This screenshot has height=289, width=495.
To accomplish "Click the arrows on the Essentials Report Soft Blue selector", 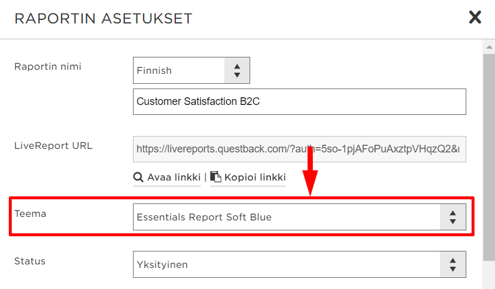I will (x=453, y=217).
